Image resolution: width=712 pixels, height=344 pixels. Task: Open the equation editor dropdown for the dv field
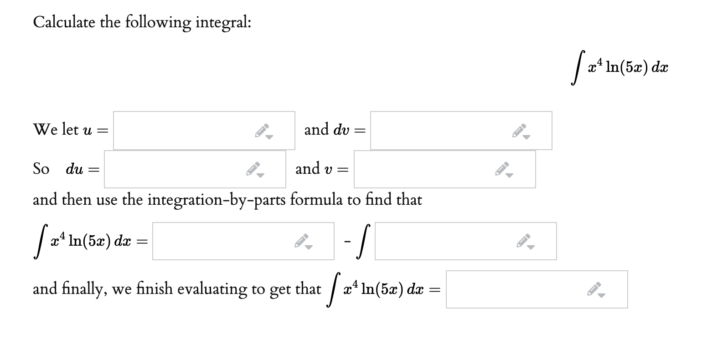pyautogui.click(x=526, y=136)
